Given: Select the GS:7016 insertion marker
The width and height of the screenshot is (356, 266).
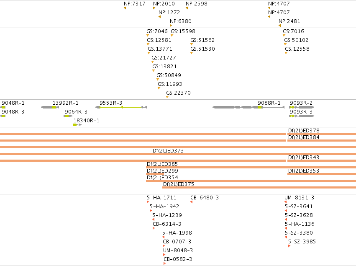Looking at the screenshot, I should coord(284,36).
